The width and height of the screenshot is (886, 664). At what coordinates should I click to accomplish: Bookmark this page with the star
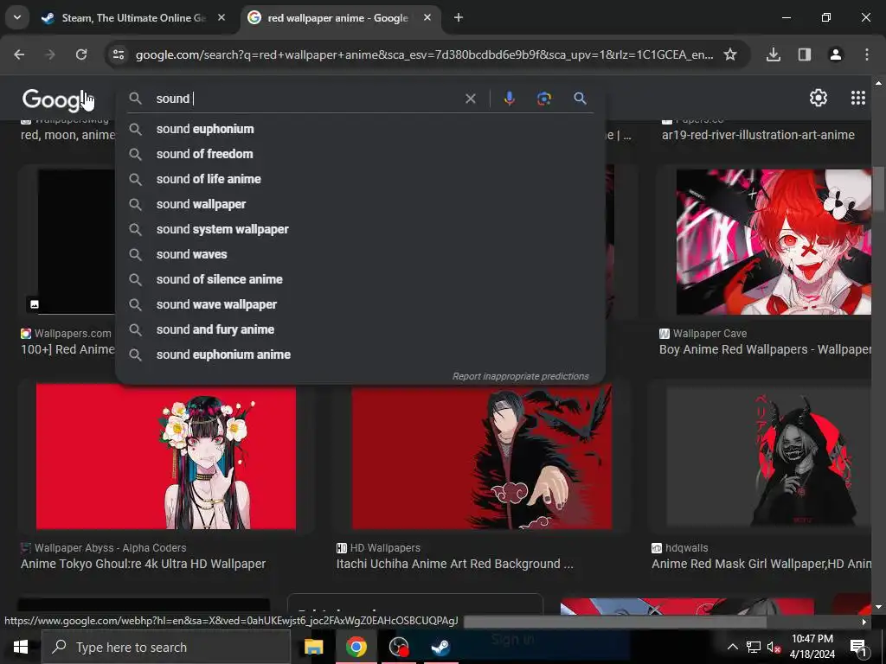[x=730, y=54]
